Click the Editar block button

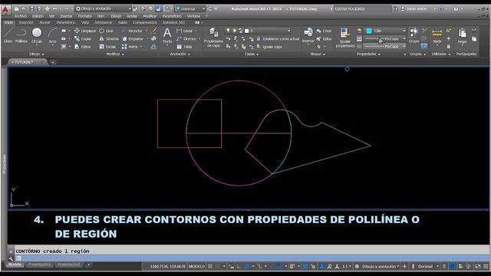point(324,39)
